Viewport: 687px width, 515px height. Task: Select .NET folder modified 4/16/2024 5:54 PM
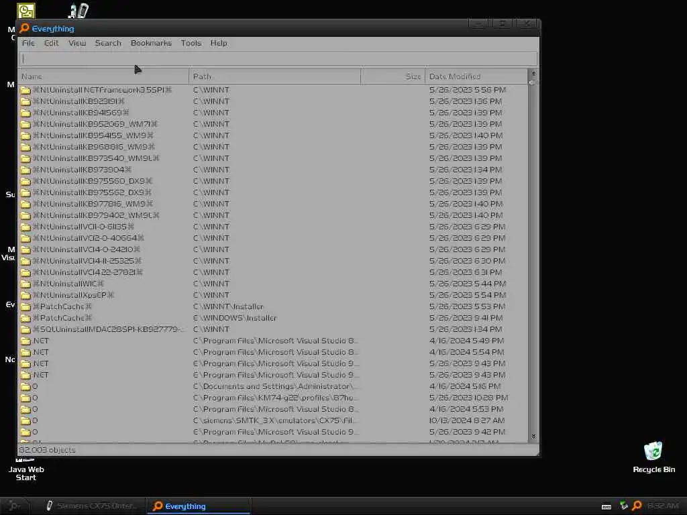pos(41,351)
